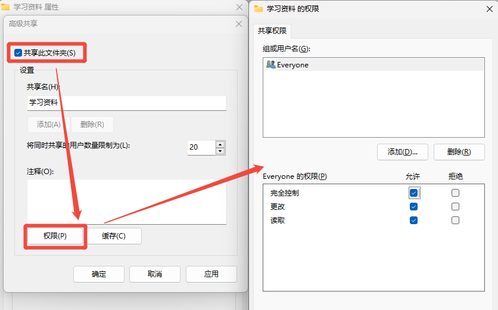498x310 pixels.
Task: Check Allow for 更改 permission
Action: click(x=413, y=207)
